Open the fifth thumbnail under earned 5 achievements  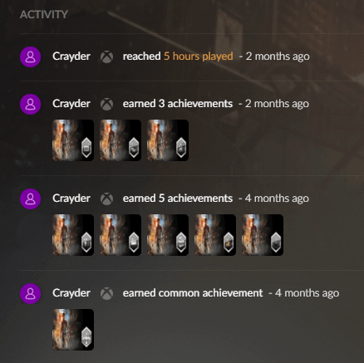coord(263,235)
